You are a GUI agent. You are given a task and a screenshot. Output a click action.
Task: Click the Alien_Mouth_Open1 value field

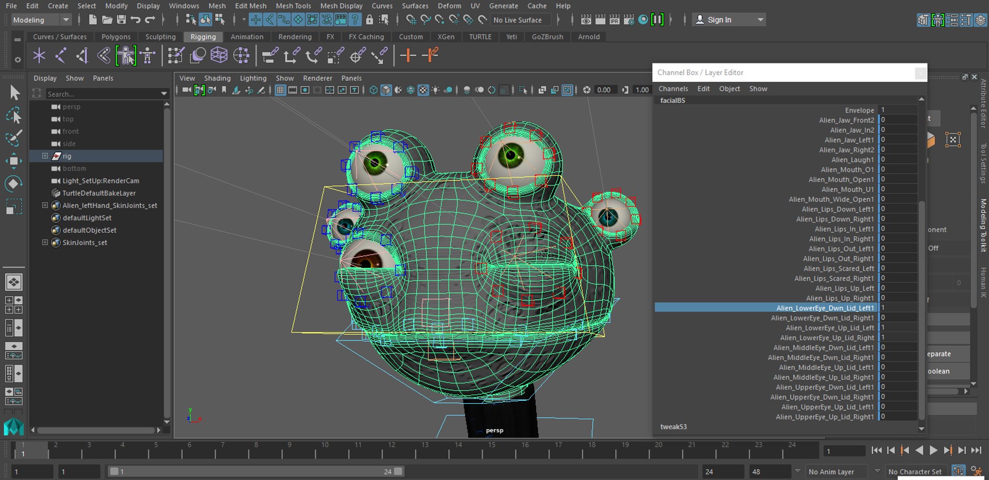click(x=898, y=179)
